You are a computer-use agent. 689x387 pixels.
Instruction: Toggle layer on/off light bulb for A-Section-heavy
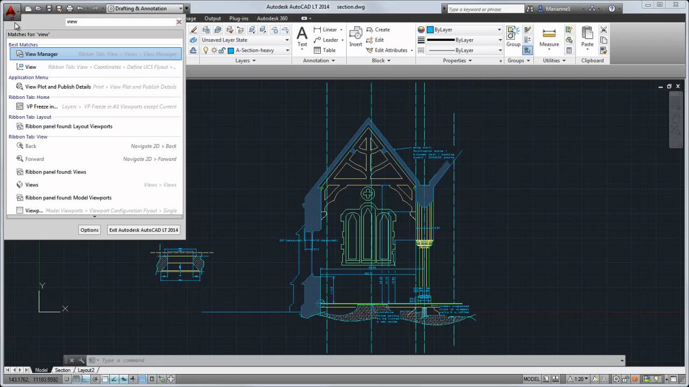point(205,50)
